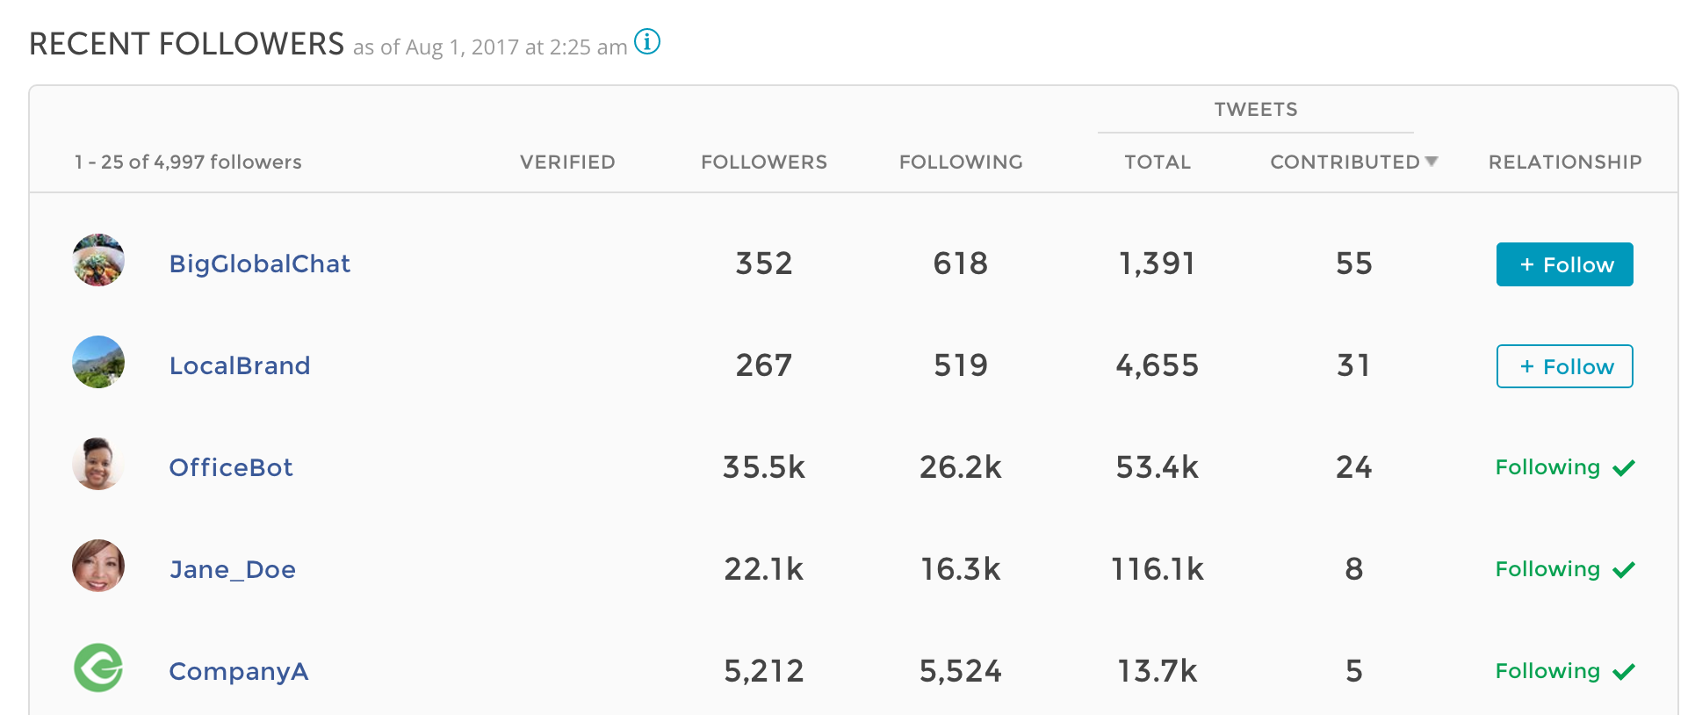Click Jane_Doe's profile photo
1695x715 pixels.
pos(98,566)
